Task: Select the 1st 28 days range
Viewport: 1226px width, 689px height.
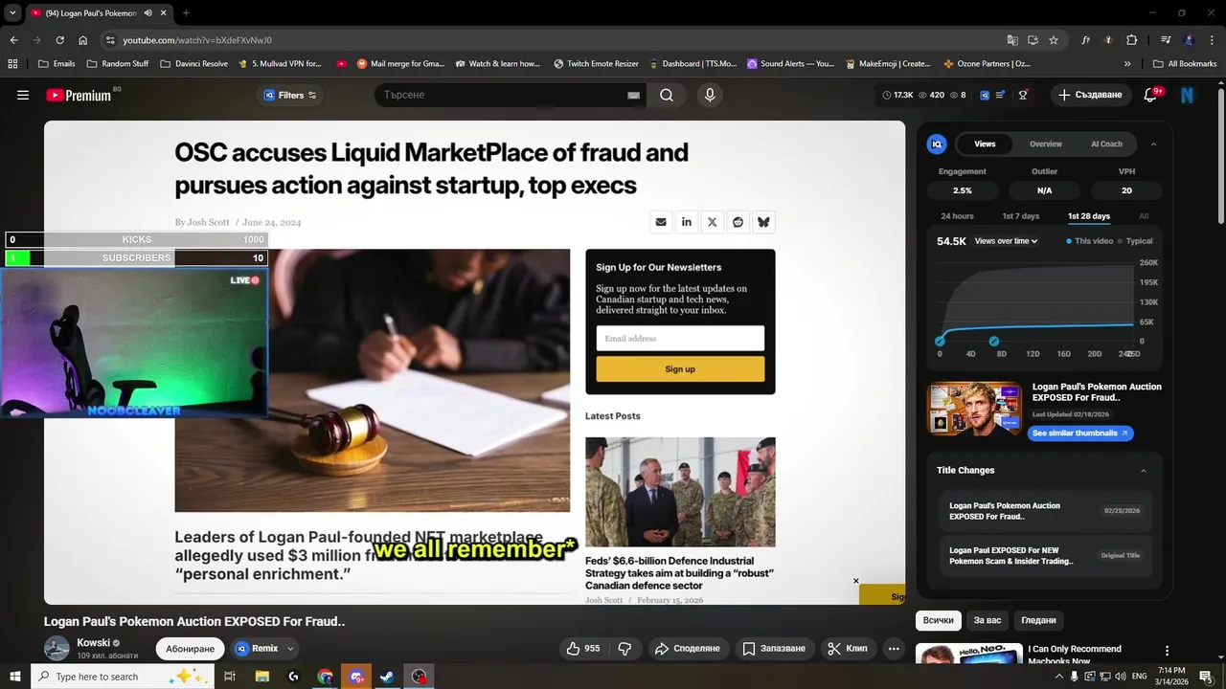Action: pos(1089,216)
